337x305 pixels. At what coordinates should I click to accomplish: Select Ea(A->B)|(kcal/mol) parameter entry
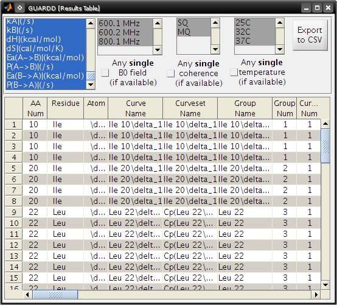pyautogui.click(x=46, y=57)
